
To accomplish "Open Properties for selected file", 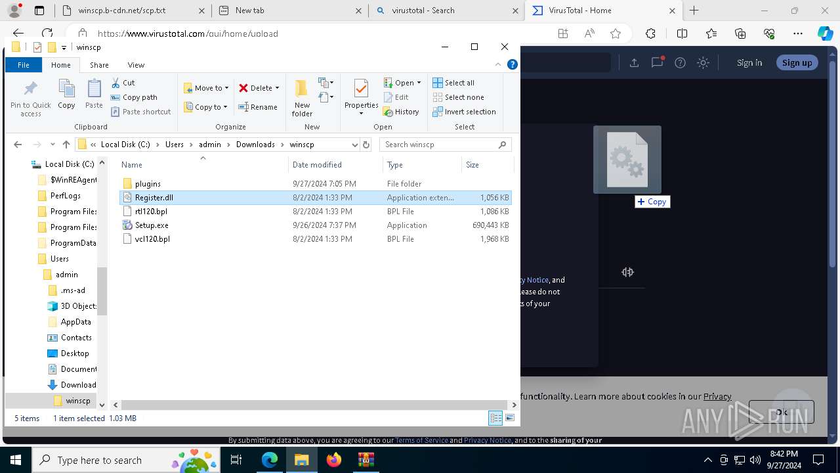I will [x=361, y=97].
